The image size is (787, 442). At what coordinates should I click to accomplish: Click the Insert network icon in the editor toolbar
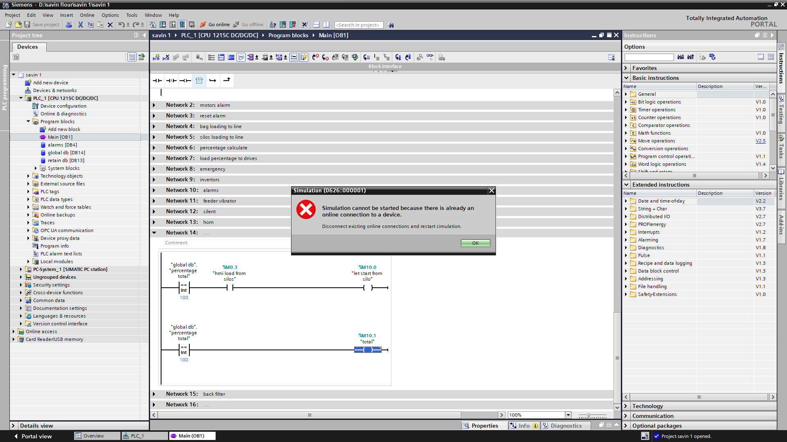pos(156,57)
